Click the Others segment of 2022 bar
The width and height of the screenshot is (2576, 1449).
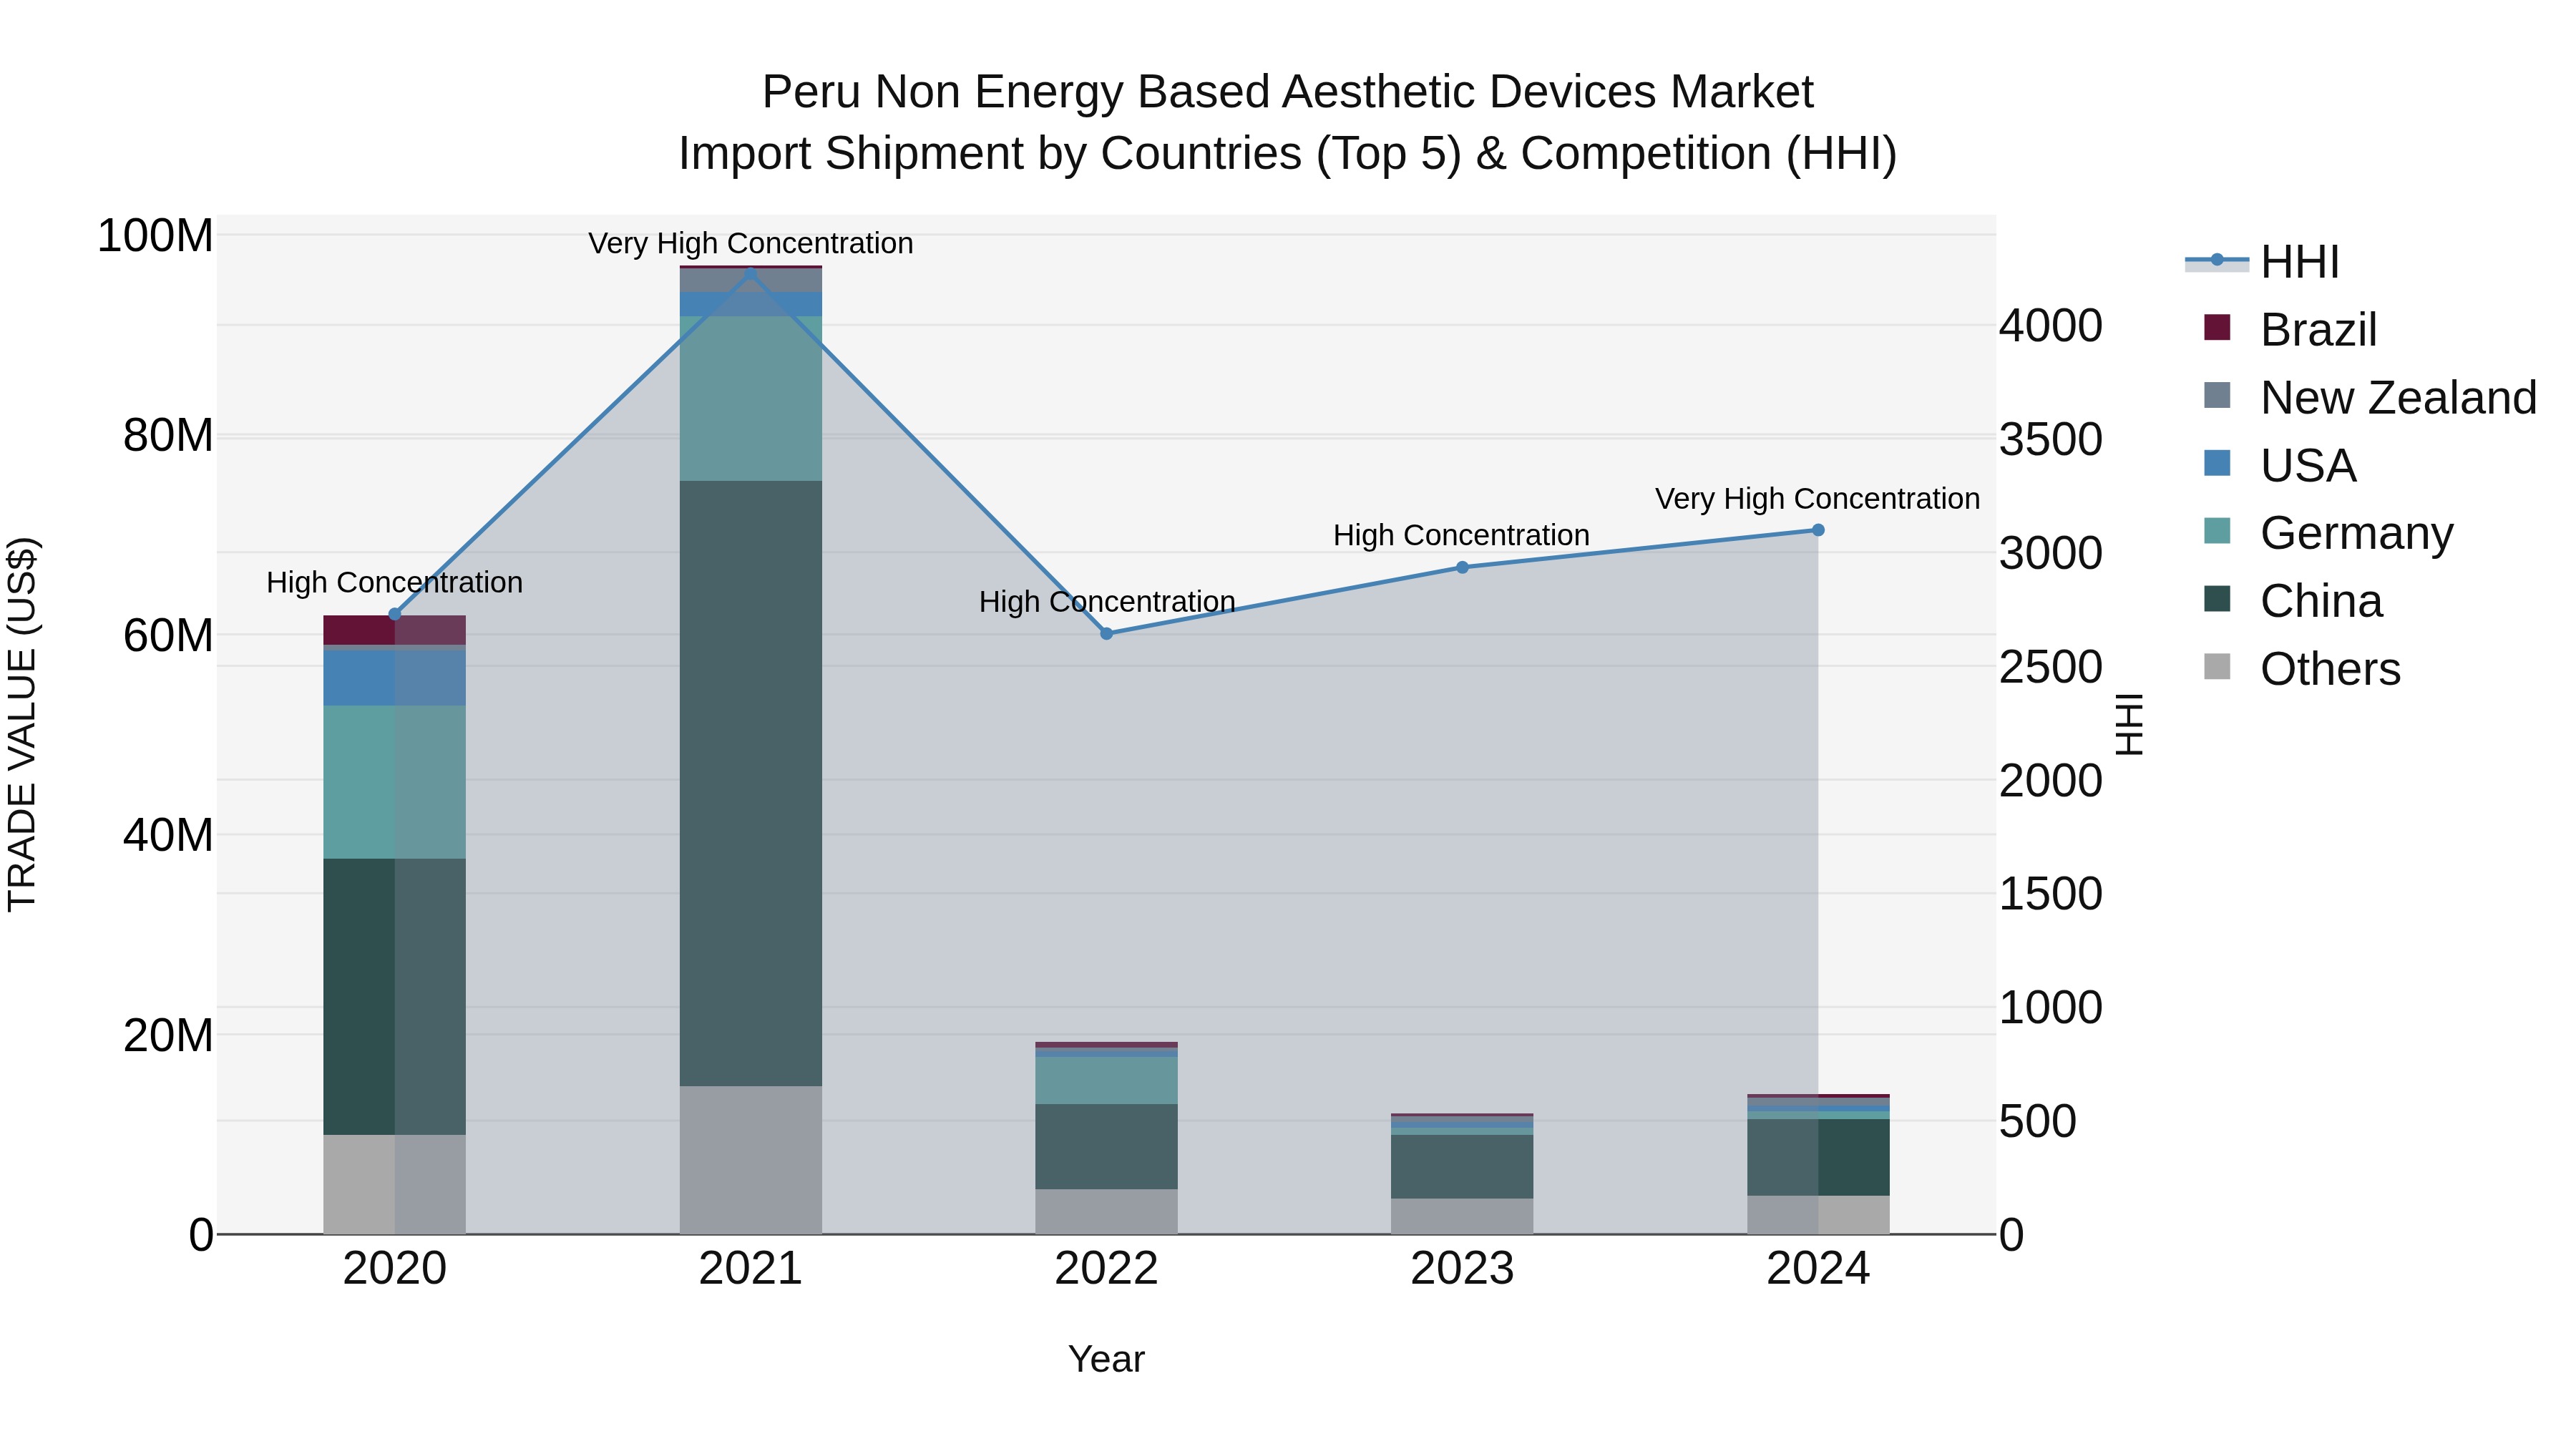coord(1106,1211)
